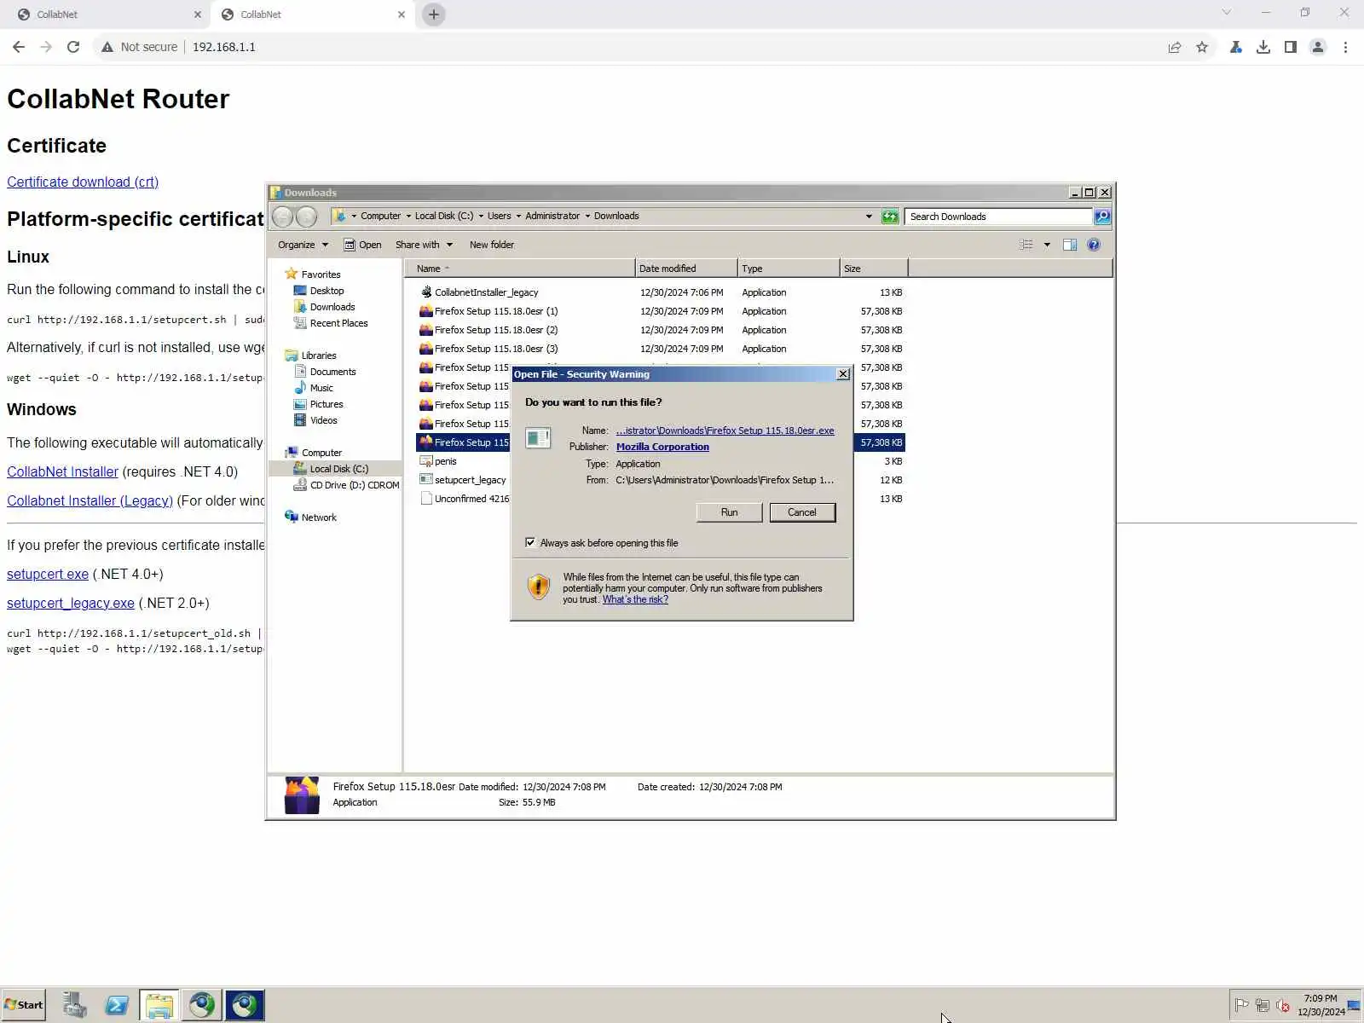Uncheck Always ask before opening this file
The width and height of the screenshot is (1364, 1023).
[x=530, y=542]
